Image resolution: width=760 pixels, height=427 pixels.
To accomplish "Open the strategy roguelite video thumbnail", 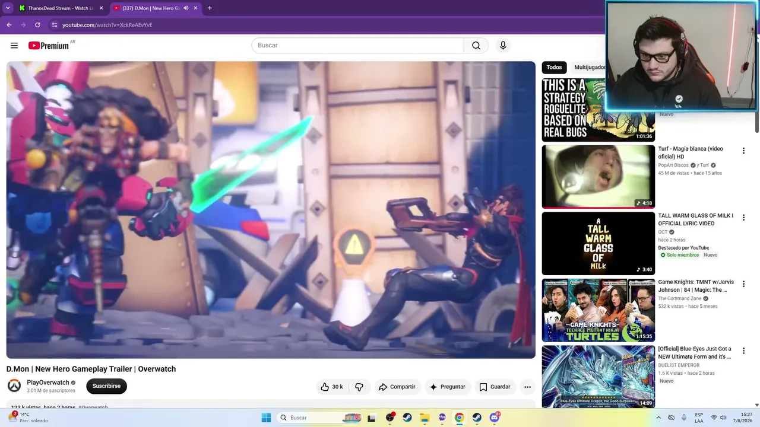I will coord(598,110).
